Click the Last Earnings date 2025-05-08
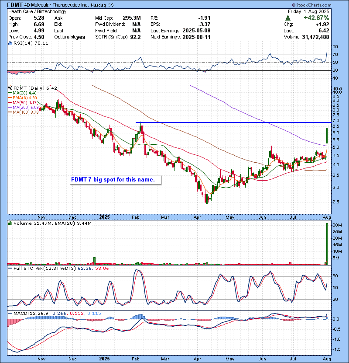 [196, 31]
